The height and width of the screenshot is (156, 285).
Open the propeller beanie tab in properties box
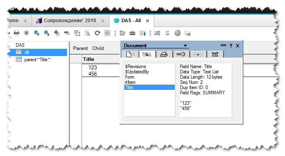click(x=215, y=54)
